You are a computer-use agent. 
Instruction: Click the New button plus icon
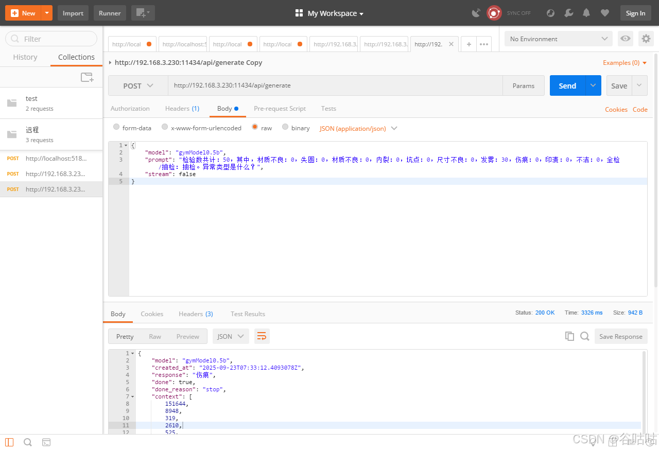[14, 13]
